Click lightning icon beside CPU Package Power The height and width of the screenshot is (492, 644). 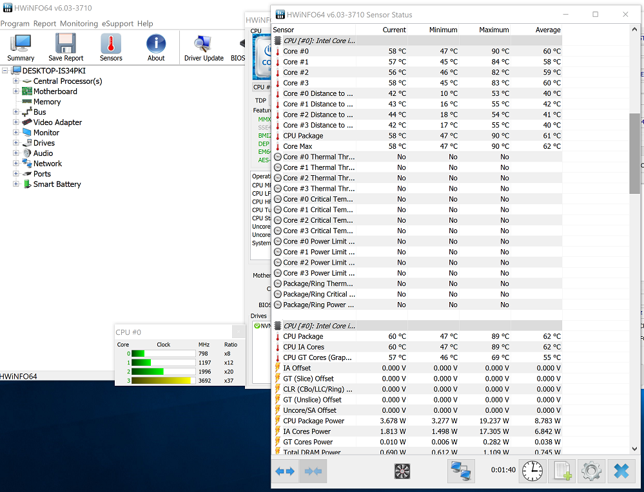coord(278,421)
